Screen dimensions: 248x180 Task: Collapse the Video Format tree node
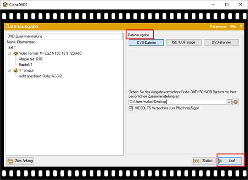10,53
